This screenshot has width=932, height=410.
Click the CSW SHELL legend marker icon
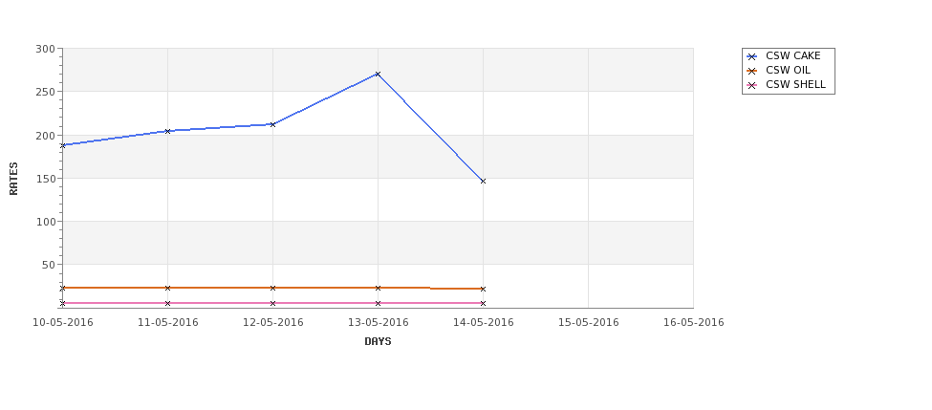(752, 85)
